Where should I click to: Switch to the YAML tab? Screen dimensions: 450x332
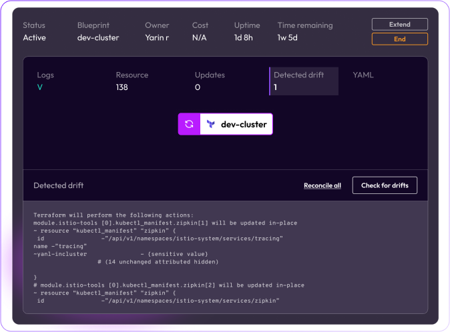(363, 75)
